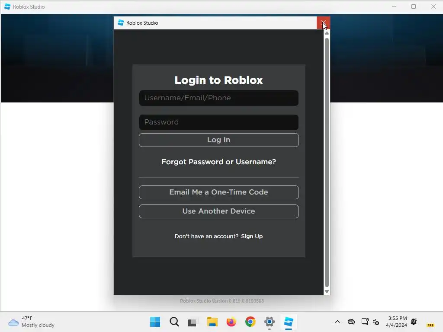The image size is (443, 332).
Task: Click Roblox Studio logo in dialog title bar
Action: [121, 22]
